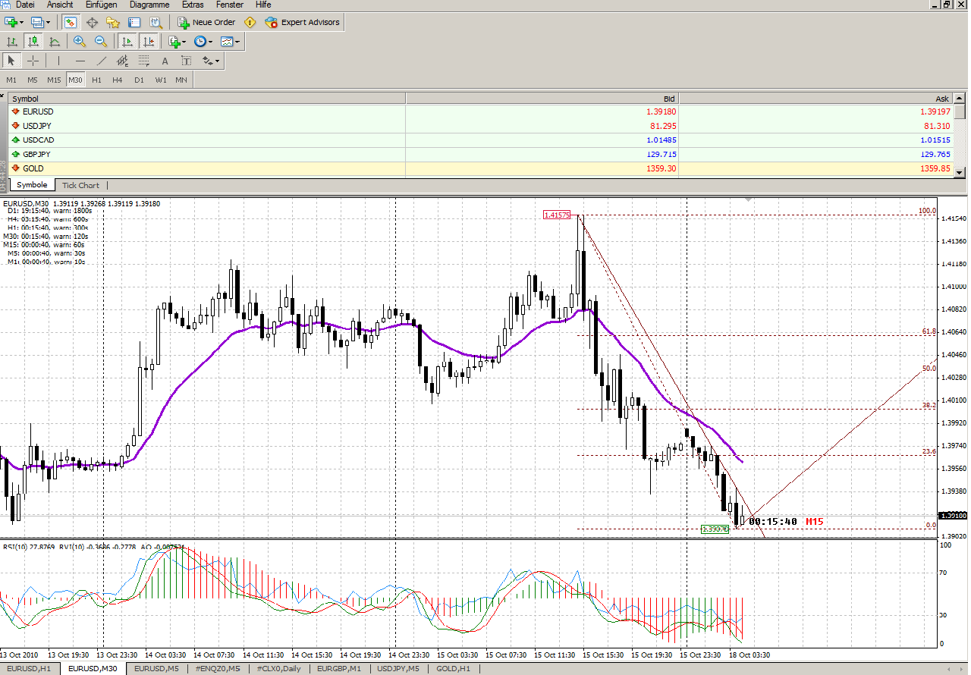Switch to the #CLX0,Daily chart tab
Screen dimensions: 971x675
279,668
